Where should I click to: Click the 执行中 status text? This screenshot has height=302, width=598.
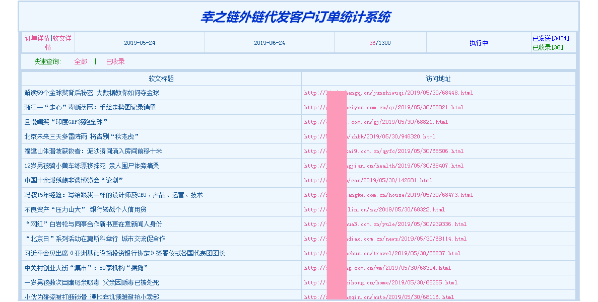pyautogui.click(x=479, y=43)
